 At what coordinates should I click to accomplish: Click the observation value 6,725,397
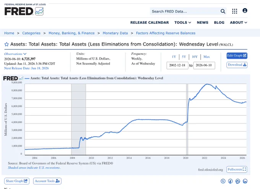coord(29,59)
